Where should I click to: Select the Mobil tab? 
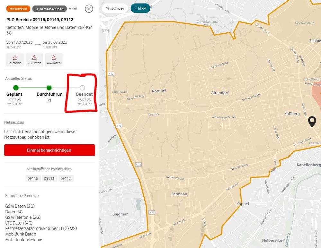pos(140,8)
